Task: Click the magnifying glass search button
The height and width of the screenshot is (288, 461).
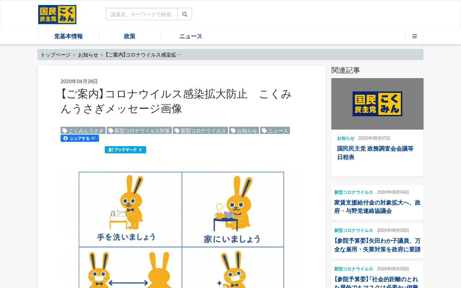Action: click(x=185, y=14)
